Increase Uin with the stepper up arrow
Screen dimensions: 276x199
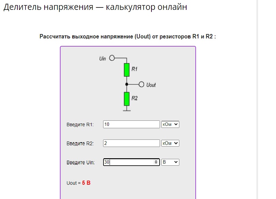(156, 161)
